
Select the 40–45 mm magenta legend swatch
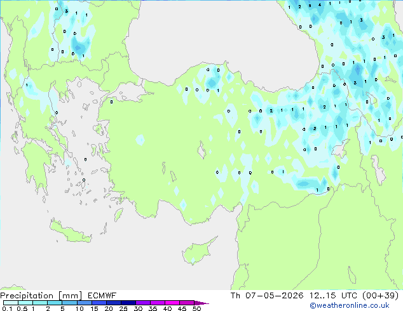pyautogui.click(x=172, y=303)
